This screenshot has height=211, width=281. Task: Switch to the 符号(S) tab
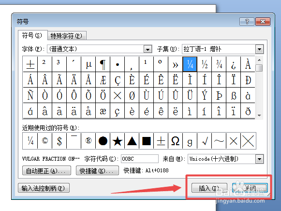point(32,35)
